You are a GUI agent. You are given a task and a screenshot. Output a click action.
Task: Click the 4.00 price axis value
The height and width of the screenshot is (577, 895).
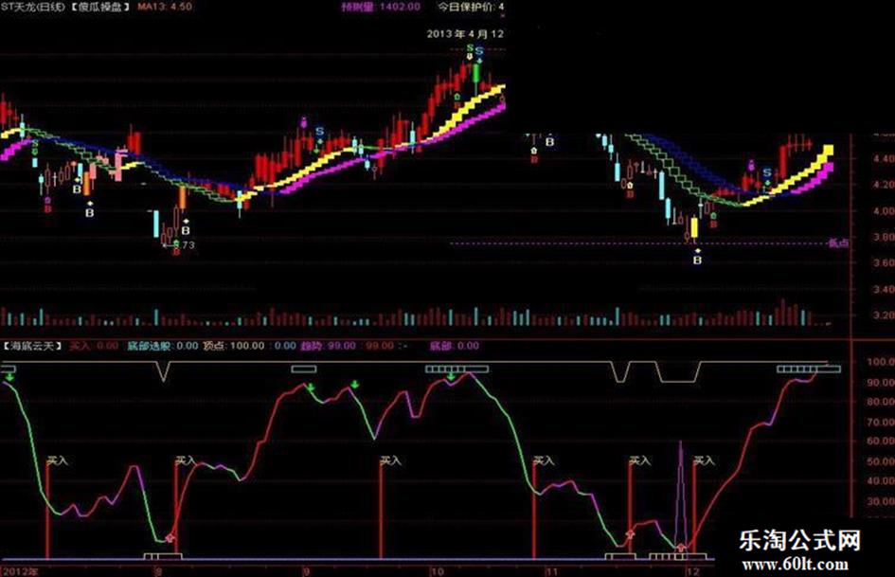pyautogui.click(x=884, y=210)
